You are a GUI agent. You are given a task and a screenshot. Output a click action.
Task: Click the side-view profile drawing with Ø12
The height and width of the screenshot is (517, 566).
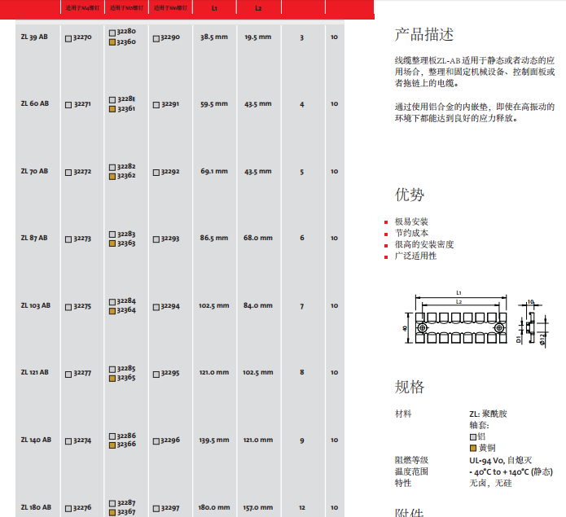[x=529, y=325]
